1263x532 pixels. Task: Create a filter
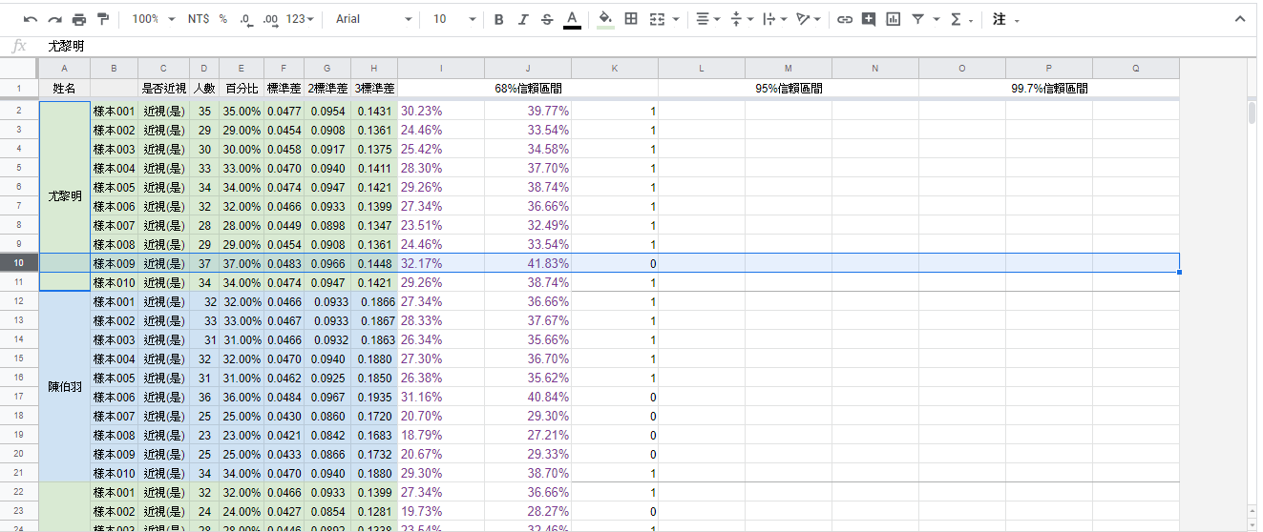click(x=917, y=19)
